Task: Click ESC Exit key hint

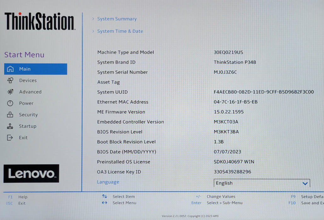Action: 16,203
